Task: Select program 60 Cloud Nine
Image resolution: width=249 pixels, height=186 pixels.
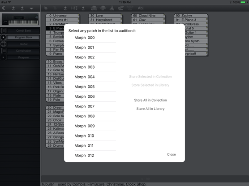Action: 148,16
